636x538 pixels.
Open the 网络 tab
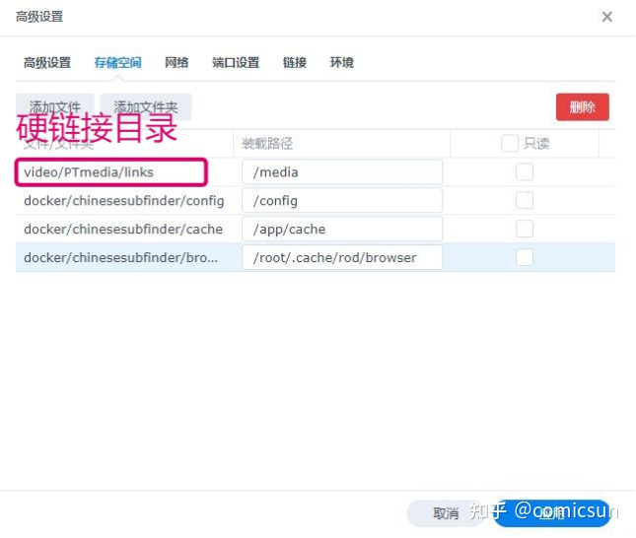coord(177,63)
